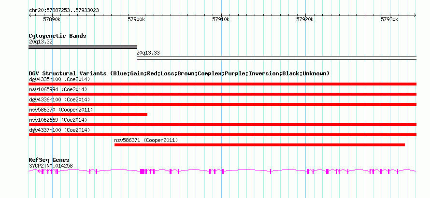Image resolution: width=430 pixels, height=198 pixels.
Task: Click the gray 20q13.32 band bar
Action: coord(83,47)
